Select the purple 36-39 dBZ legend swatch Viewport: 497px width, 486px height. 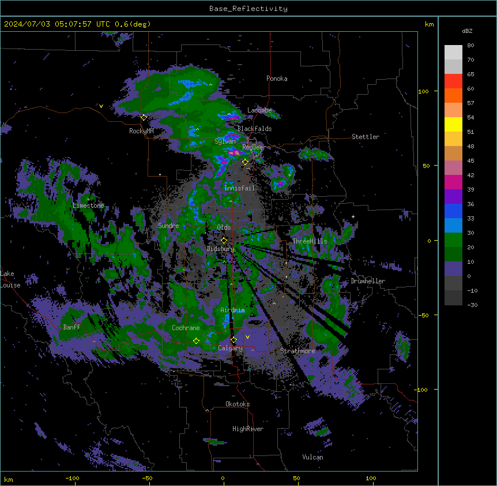coord(453,196)
